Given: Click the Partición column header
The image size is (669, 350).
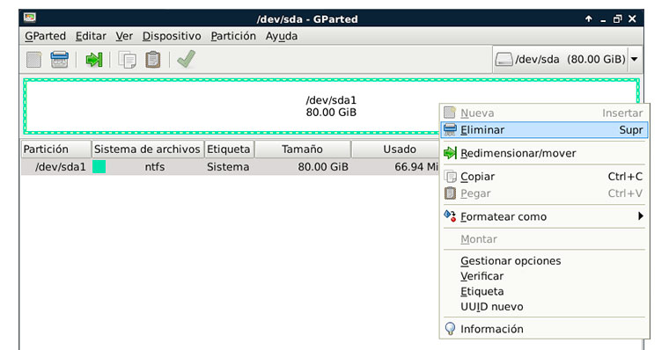Looking at the screenshot, I should 55,149.
